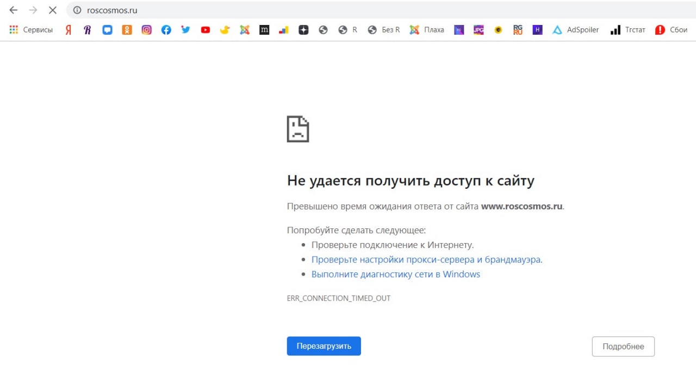The height and width of the screenshot is (383, 696).
Task: Click the sad page error icon
Action: click(298, 129)
